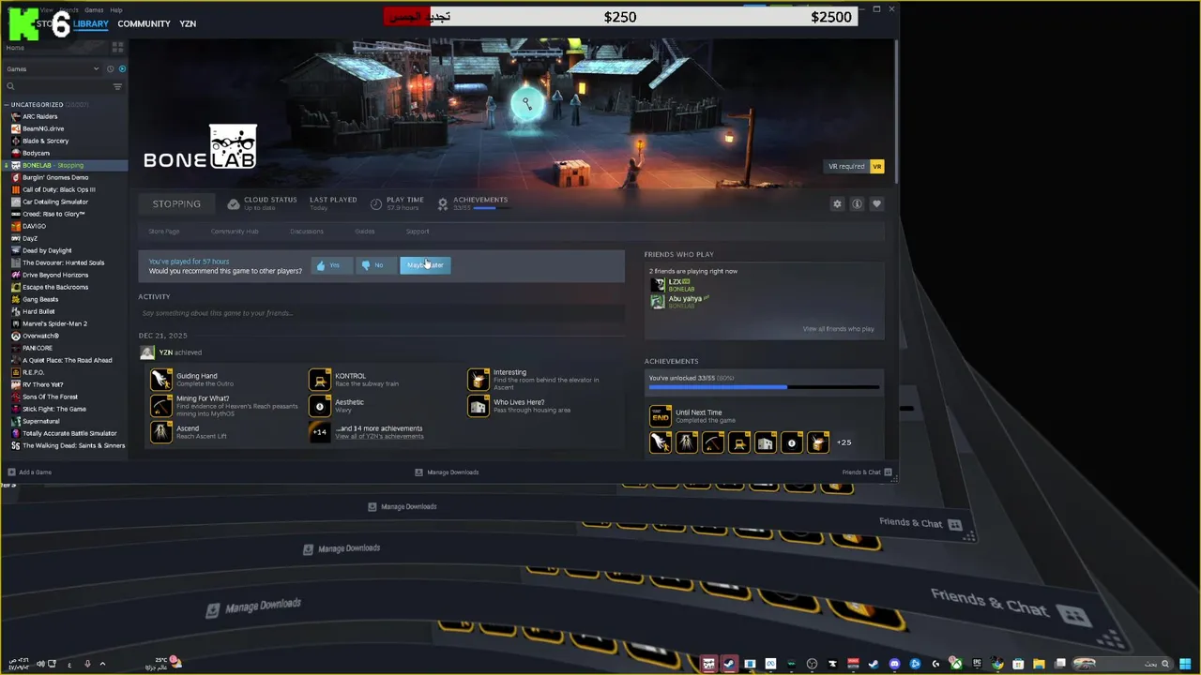Open the Discussions tab
This screenshot has width=1201, height=675.
pyautogui.click(x=307, y=232)
